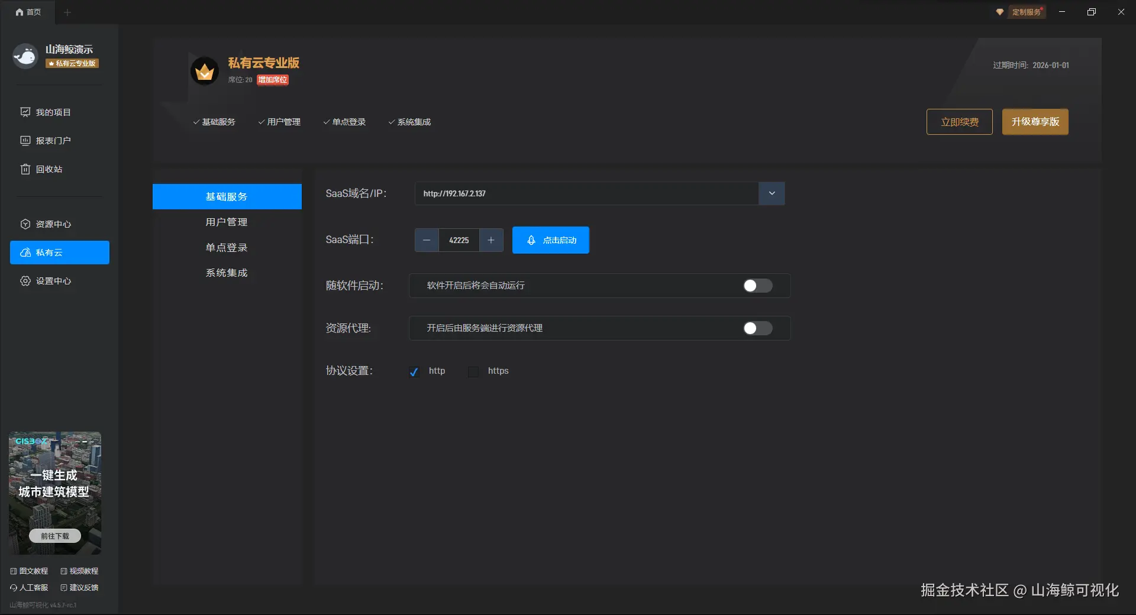This screenshot has height=615, width=1136.
Task: Click the SaaS域名/IP input field
Action: pyautogui.click(x=586, y=193)
